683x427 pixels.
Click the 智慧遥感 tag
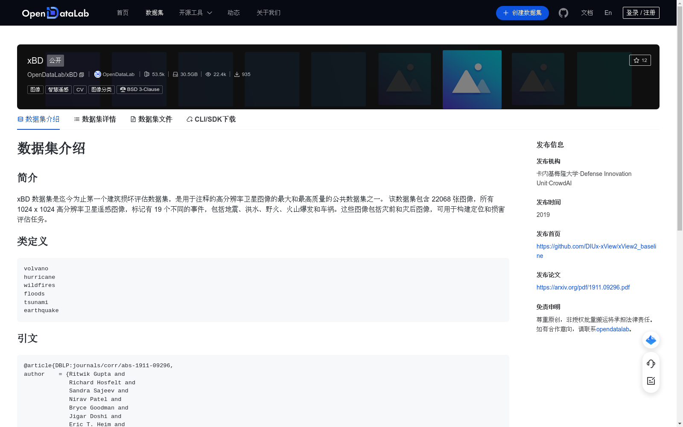pyautogui.click(x=58, y=90)
